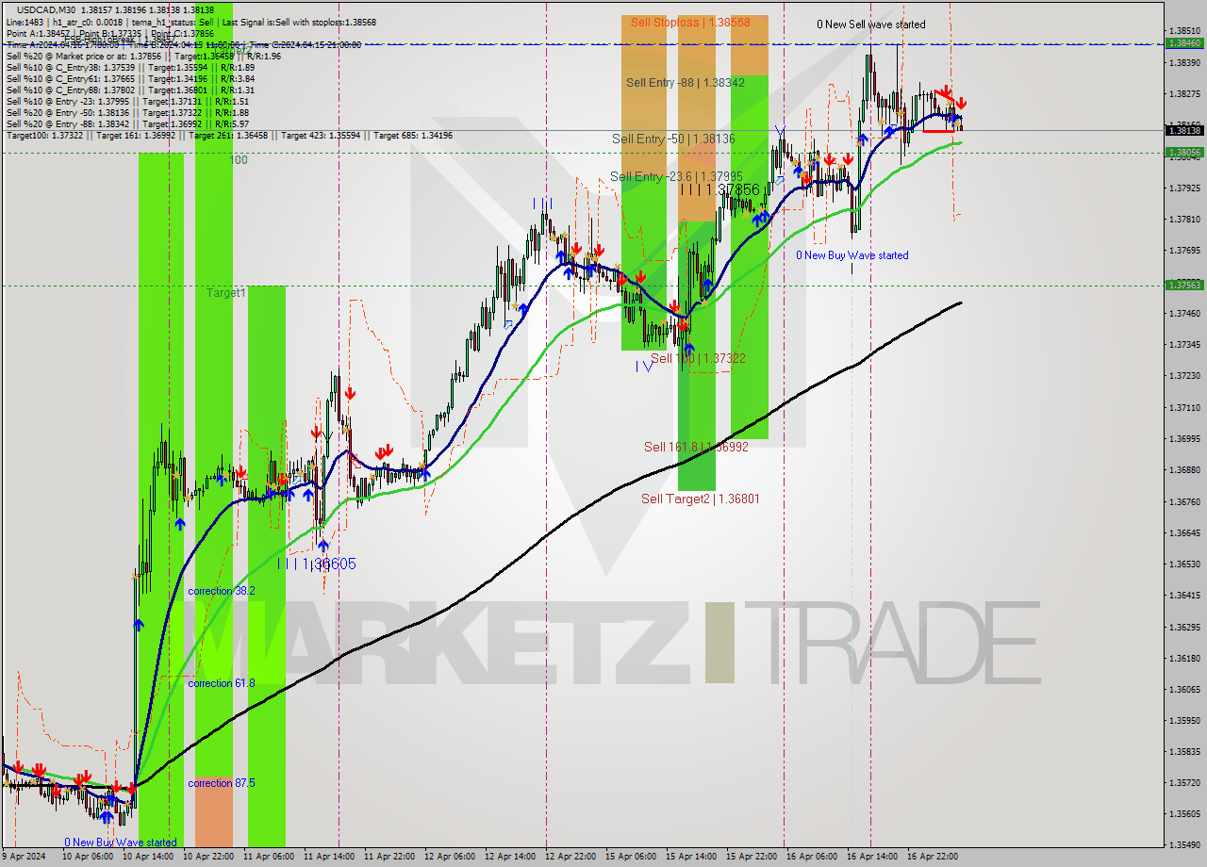Click the 'Sell Entry -50 | 1.38136' label
The height and width of the screenshot is (867, 1207).
[673, 139]
